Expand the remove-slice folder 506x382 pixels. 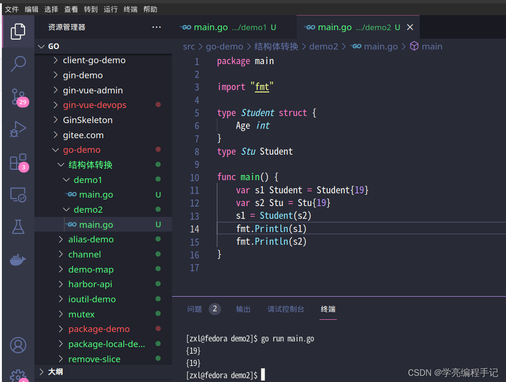point(103,359)
